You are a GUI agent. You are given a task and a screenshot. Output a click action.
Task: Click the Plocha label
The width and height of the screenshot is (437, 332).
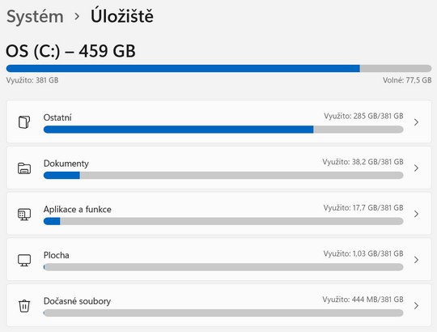tap(57, 255)
